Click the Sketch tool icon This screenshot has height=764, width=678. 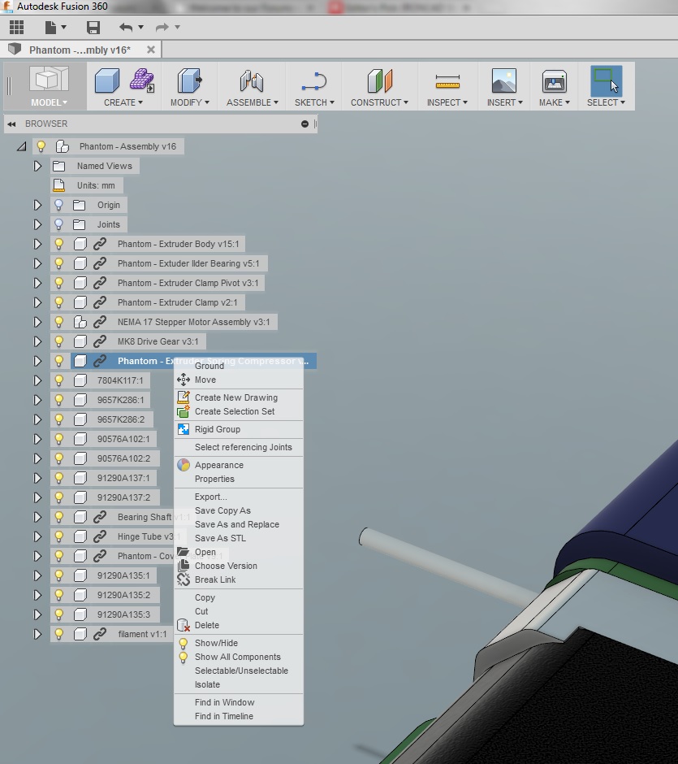point(313,82)
